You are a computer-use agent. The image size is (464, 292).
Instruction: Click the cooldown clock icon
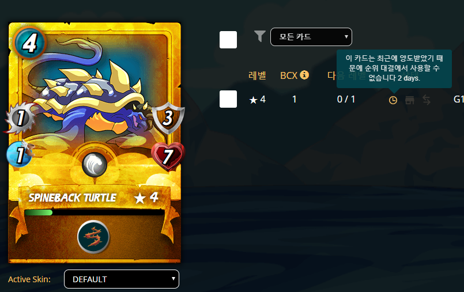(393, 100)
